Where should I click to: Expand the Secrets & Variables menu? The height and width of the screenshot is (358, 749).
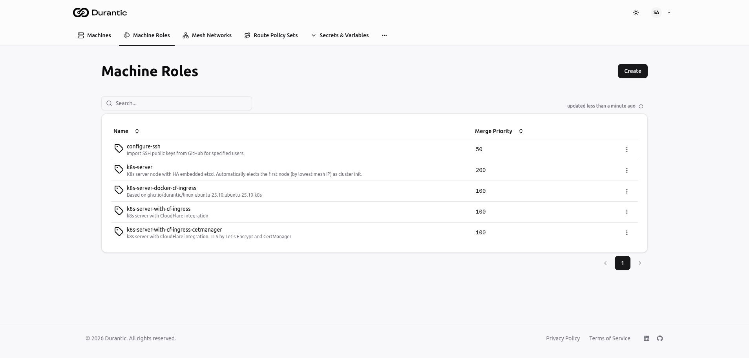point(340,35)
